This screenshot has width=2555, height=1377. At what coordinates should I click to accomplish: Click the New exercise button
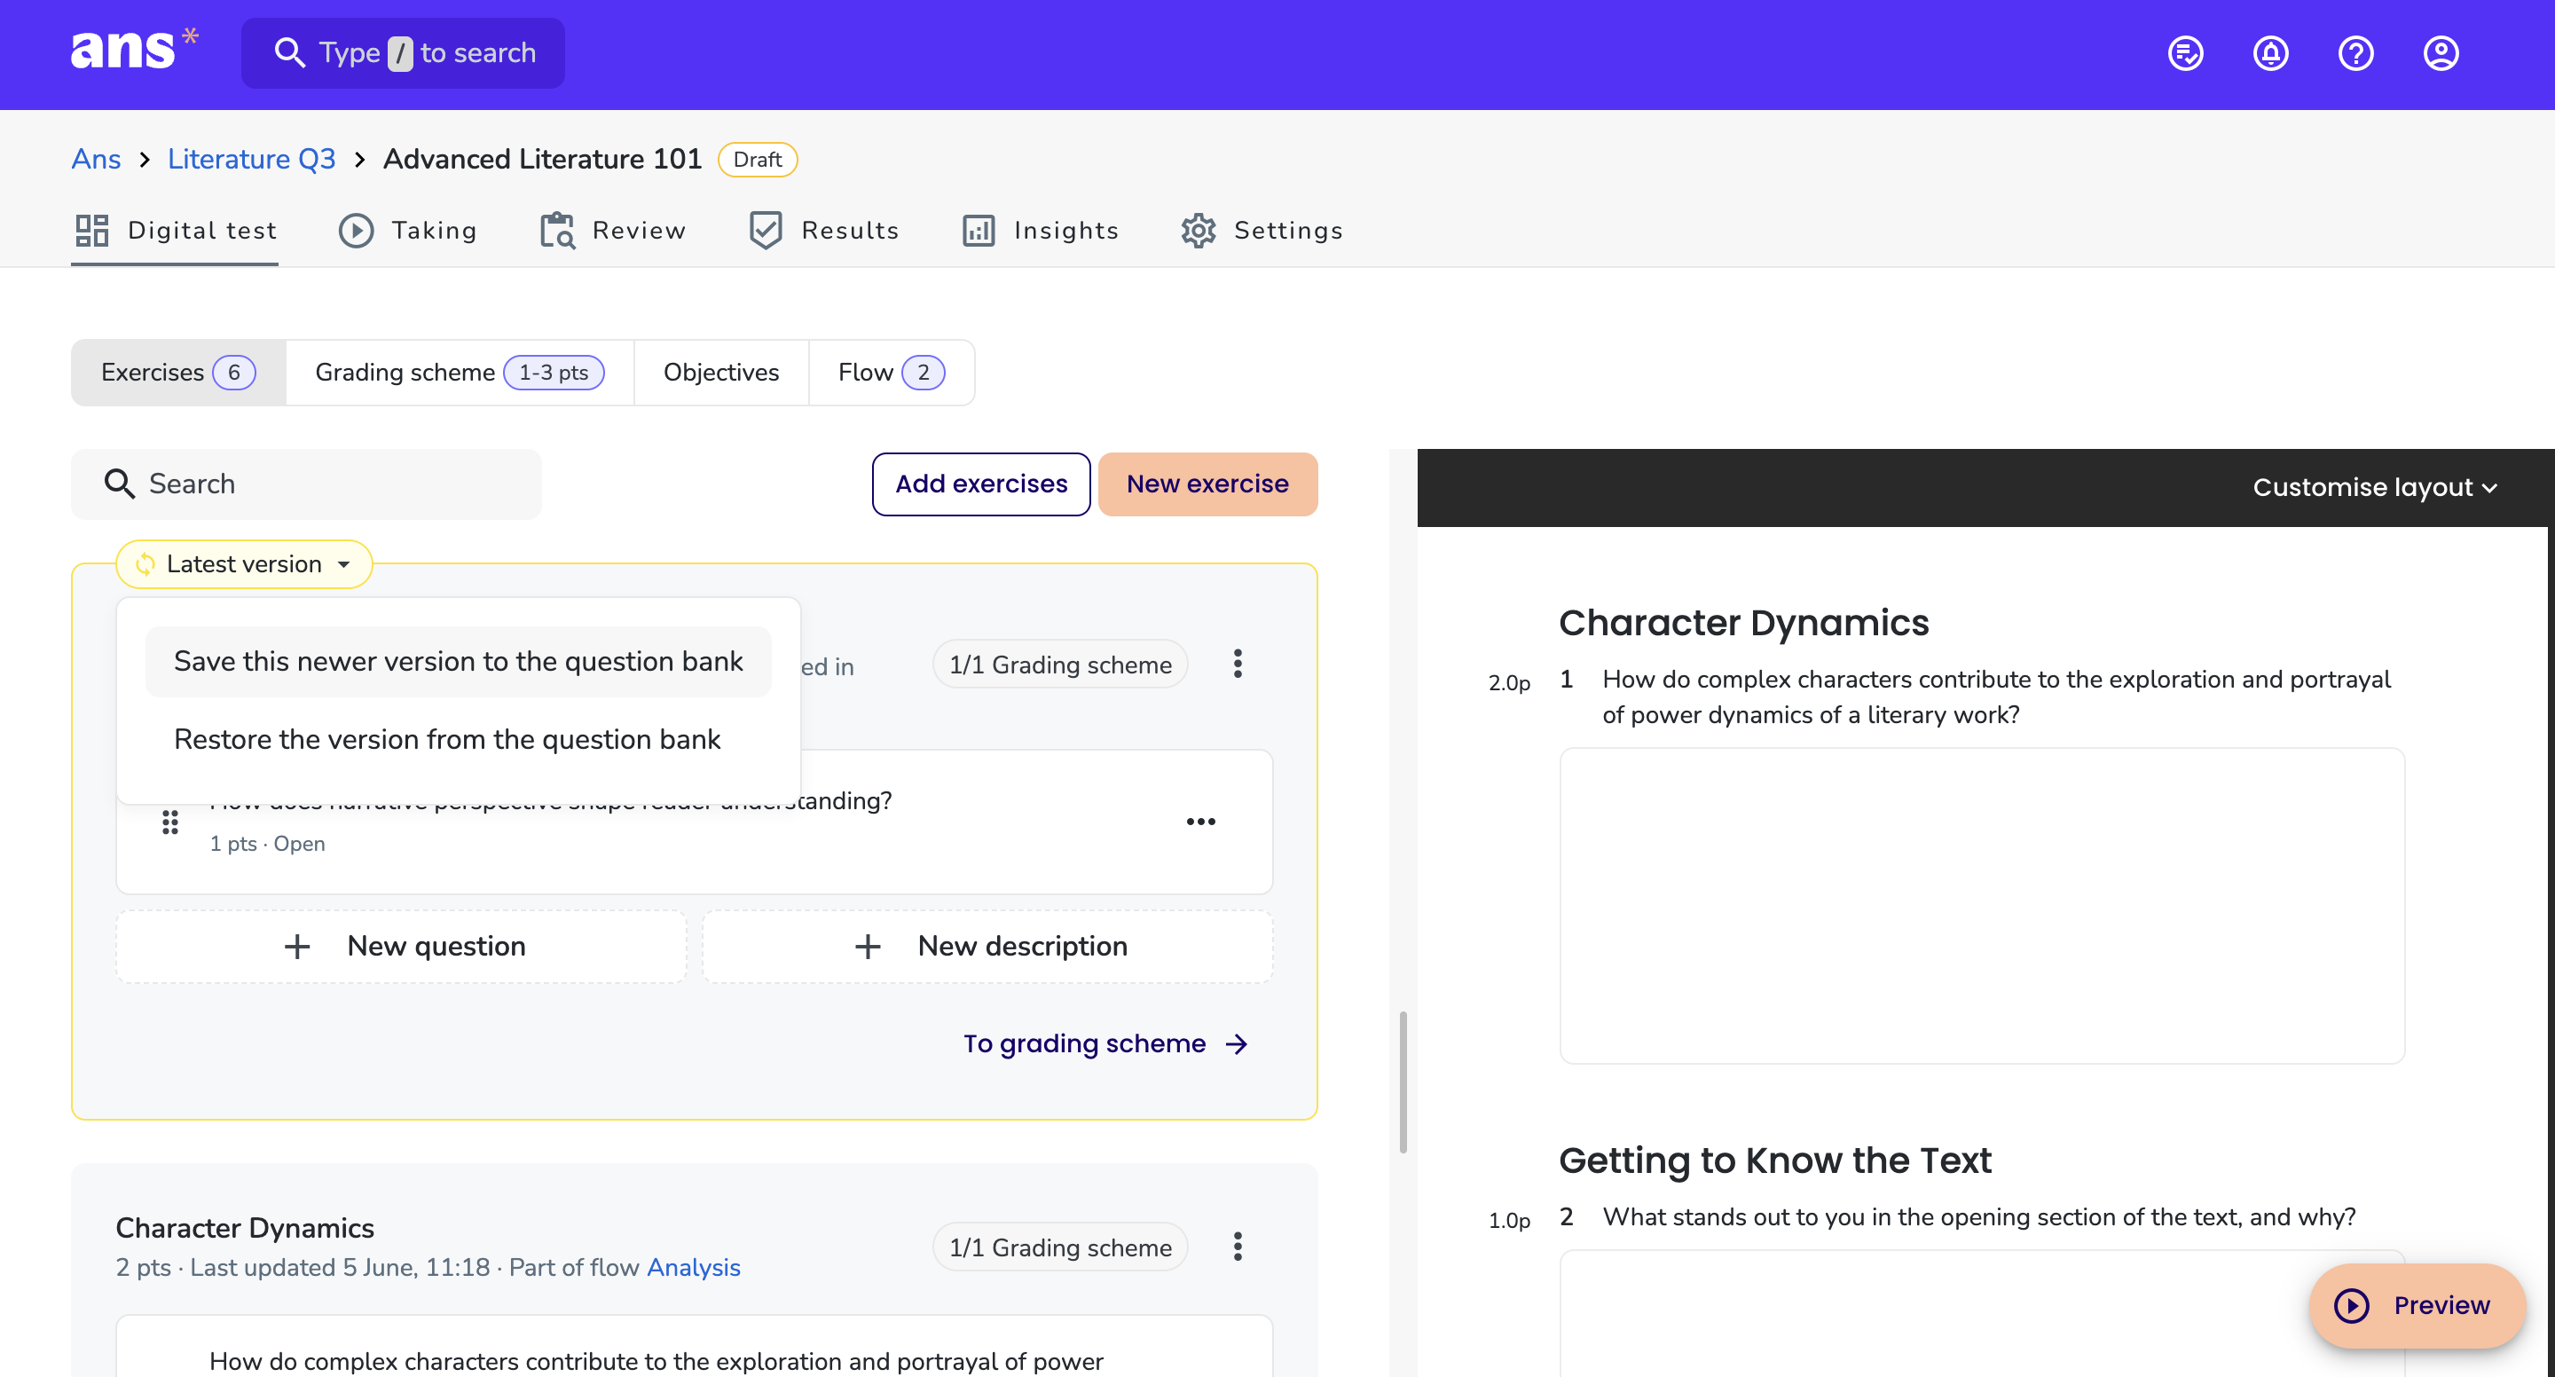click(x=1207, y=484)
